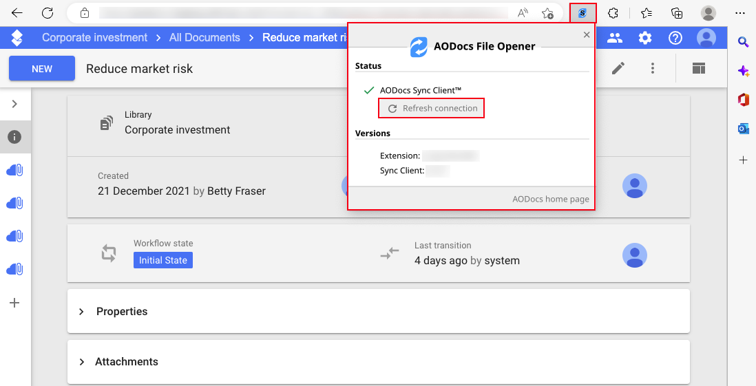Select the info icon in left sidebar
The image size is (756, 386).
pos(14,137)
